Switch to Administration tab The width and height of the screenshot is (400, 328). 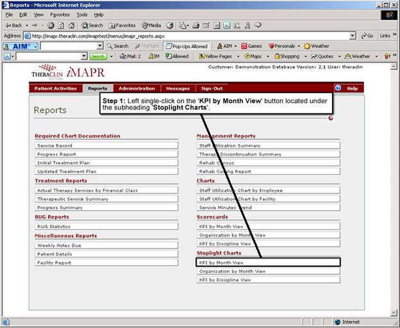pos(137,88)
